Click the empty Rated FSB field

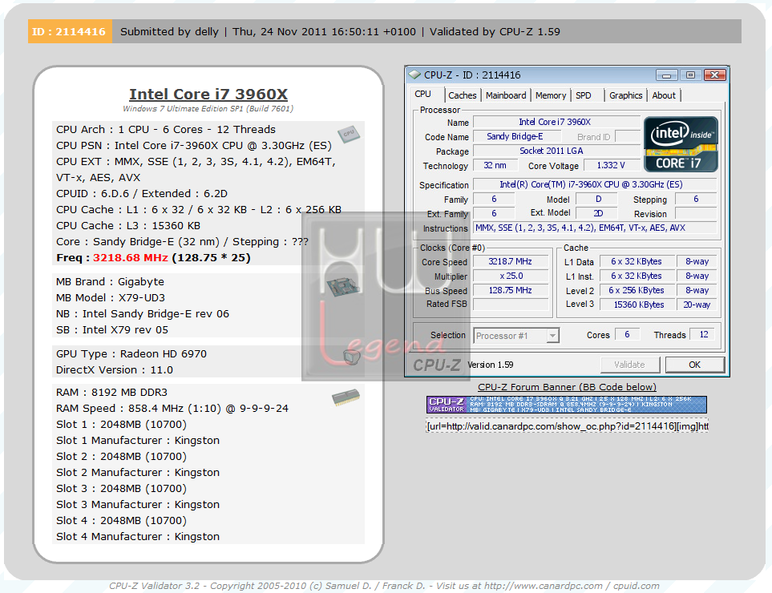click(x=511, y=305)
